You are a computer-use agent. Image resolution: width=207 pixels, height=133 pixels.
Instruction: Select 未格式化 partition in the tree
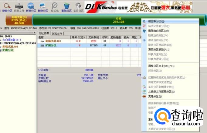coord(10,47)
